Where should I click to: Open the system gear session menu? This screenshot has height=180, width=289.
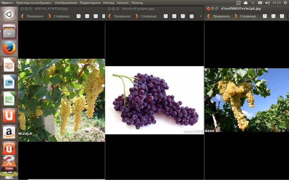pyautogui.click(x=284, y=3)
